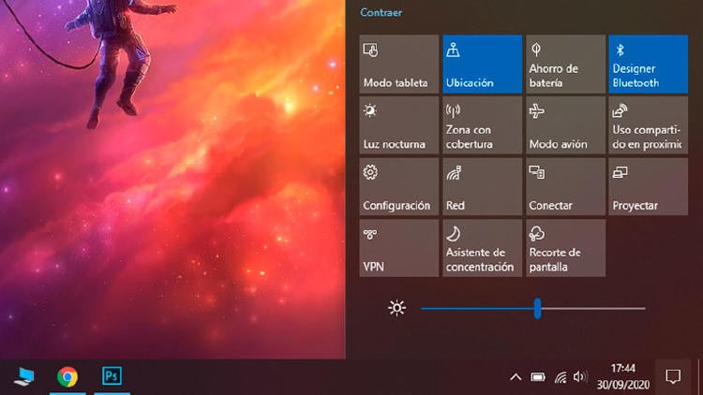
Task: Disable the Designer Bluetooth tile
Action: [648, 64]
